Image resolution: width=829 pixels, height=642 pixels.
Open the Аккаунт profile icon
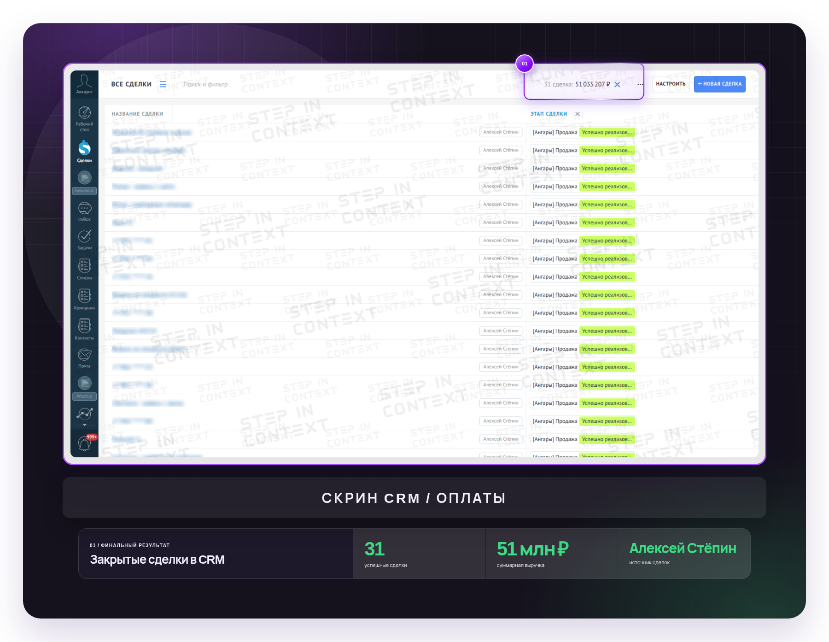click(84, 84)
